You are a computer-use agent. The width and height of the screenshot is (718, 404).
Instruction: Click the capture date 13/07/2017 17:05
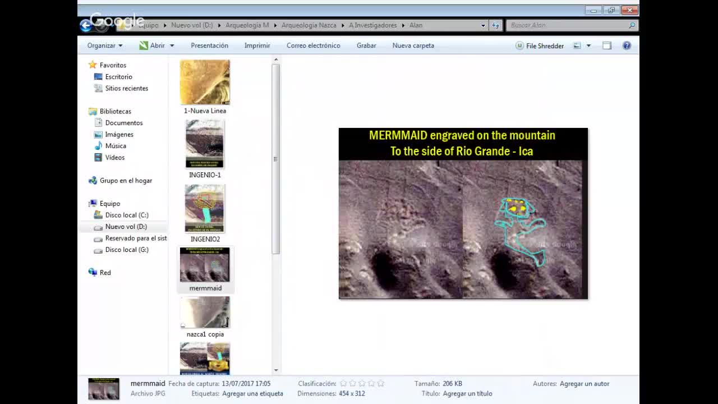pyautogui.click(x=246, y=384)
